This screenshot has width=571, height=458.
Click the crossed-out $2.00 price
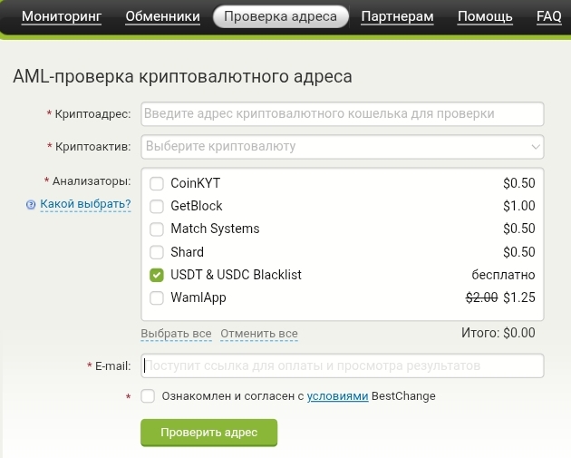coord(482,297)
